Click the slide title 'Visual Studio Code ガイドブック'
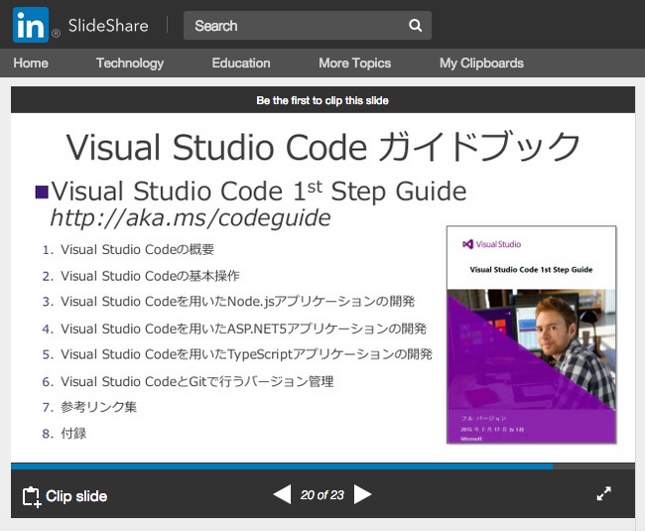This screenshot has height=531, width=645. 323,147
